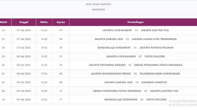Click the PI equipe cell in match 36 row

[61, 31]
